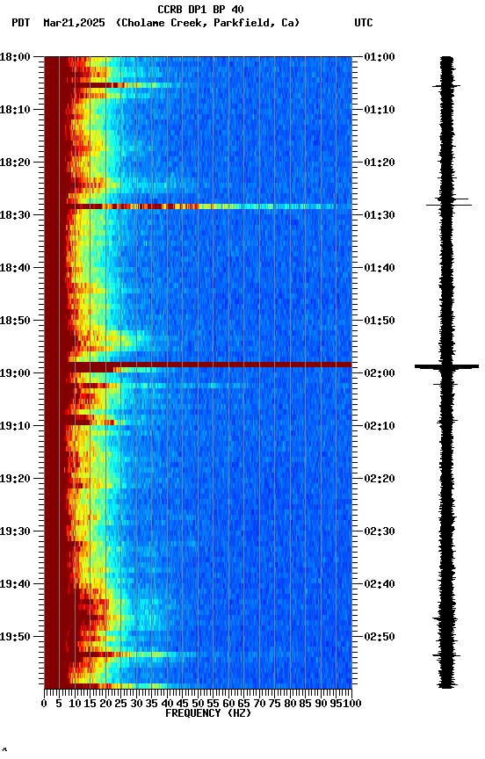
Task: Click the 45 Hz frequency axis label
Action: (183, 704)
